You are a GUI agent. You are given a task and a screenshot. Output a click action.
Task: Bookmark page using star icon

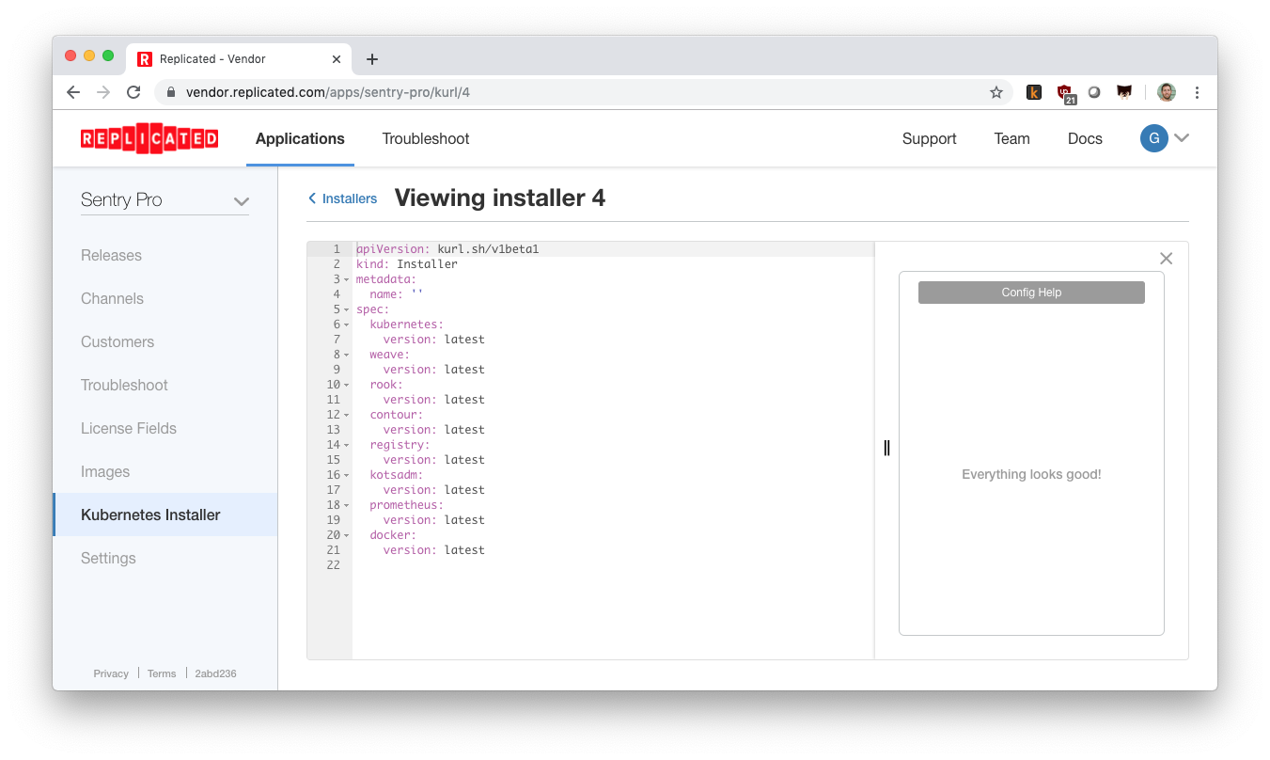[x=996, y=92]
